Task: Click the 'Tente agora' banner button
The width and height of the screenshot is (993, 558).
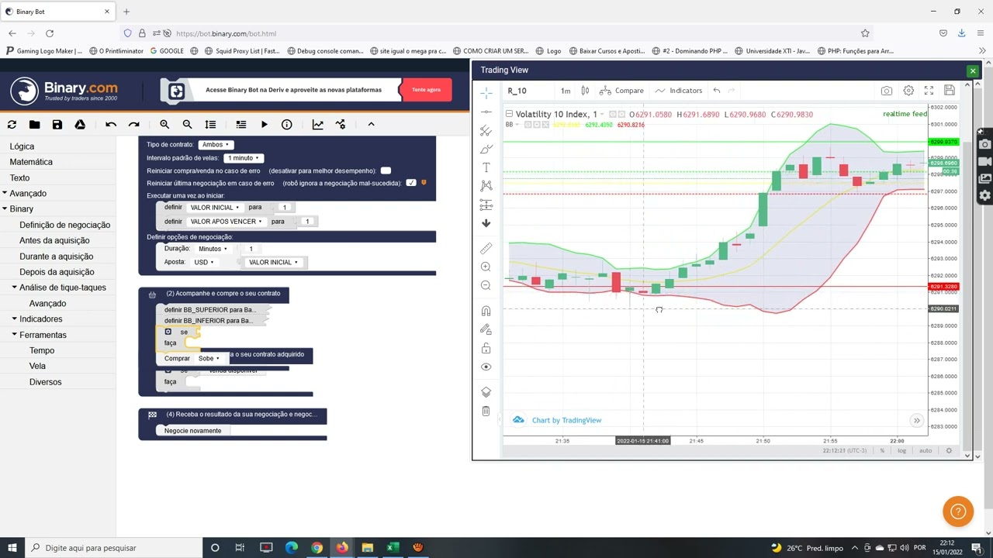Action: [x=426, y=90]
